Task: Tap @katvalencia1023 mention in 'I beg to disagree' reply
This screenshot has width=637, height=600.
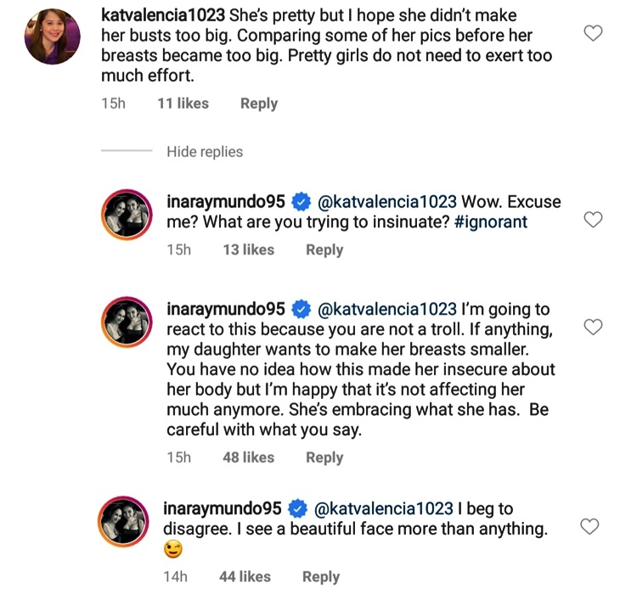Action: click(384, 509)
